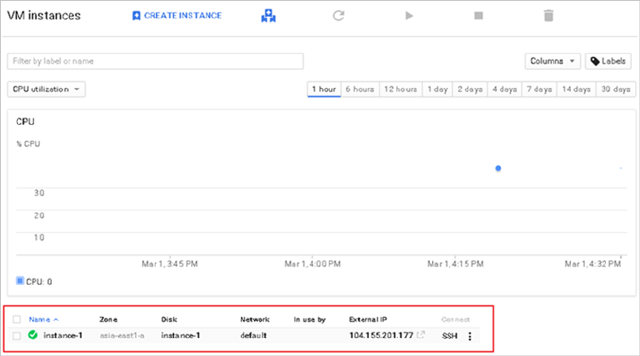Click the instance group icon in toolbar
Screen dimensions: 640x356
click(269, 15)
